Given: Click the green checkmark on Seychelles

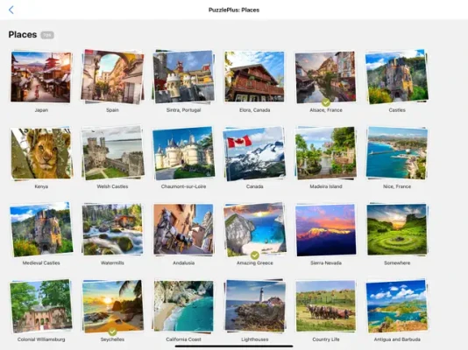Looking at the screenshot, I should pyautogui.click(x=112, y=332).
